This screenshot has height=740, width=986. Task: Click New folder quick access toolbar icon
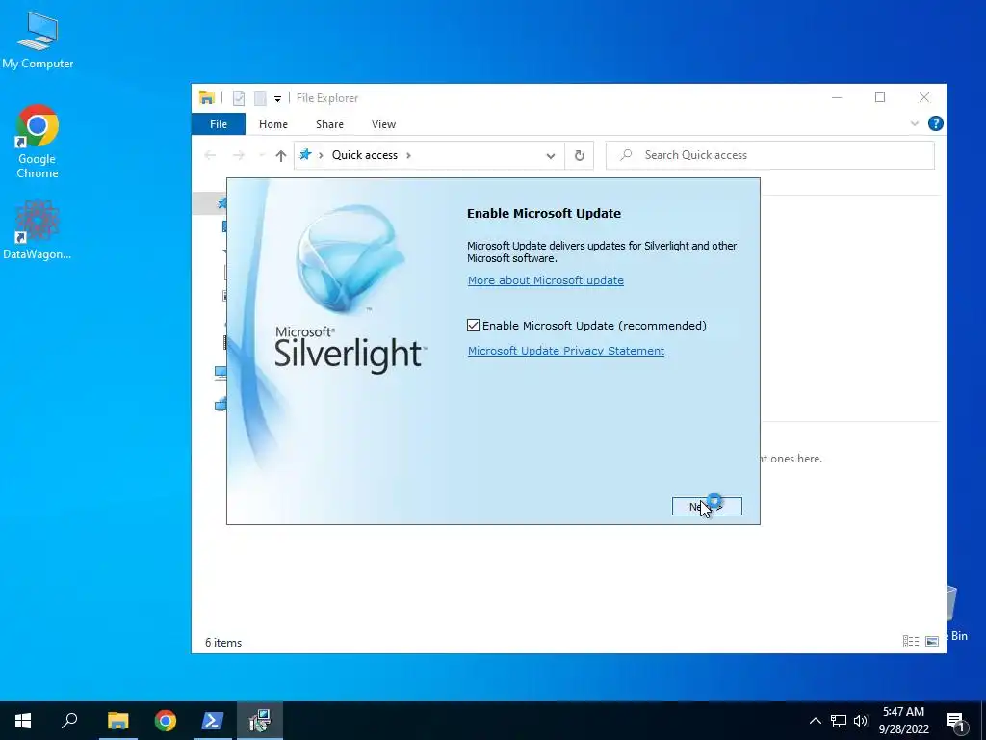[x=260, y=98]
